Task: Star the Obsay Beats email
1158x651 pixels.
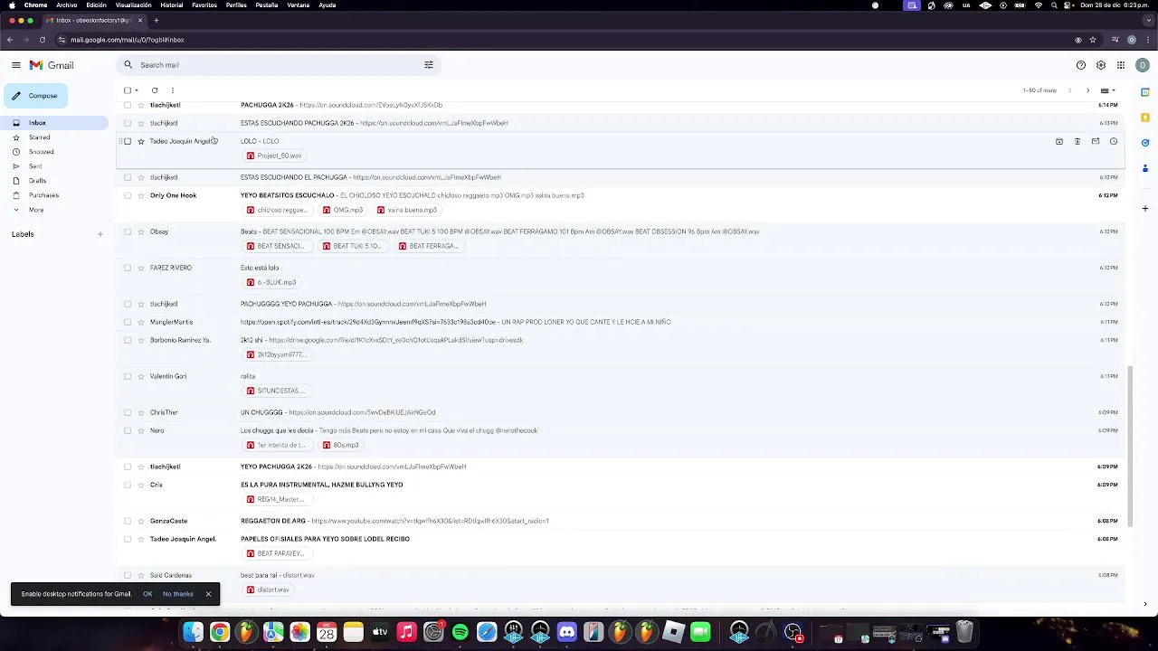Action: tap(140, 231)
